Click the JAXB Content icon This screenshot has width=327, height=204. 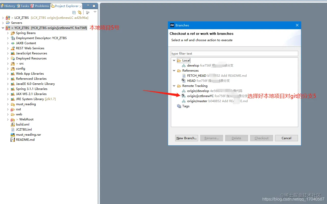(x=13, y=43)
